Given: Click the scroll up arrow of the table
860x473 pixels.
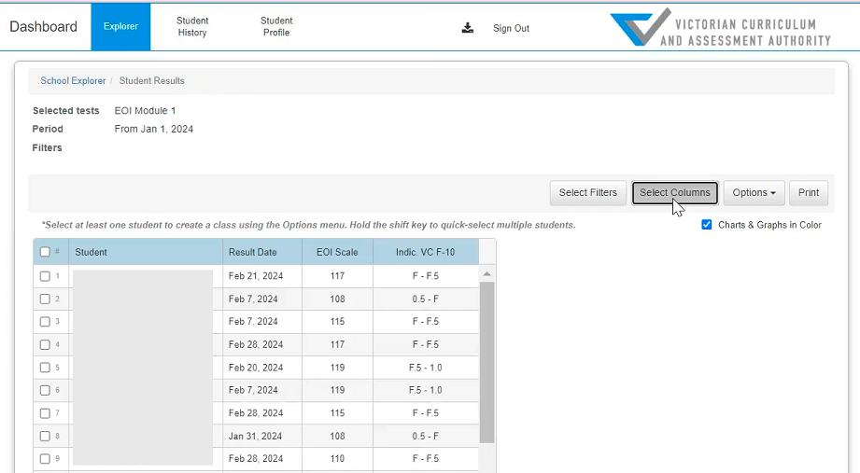Looking at the screenshot, I should point(486,273).
